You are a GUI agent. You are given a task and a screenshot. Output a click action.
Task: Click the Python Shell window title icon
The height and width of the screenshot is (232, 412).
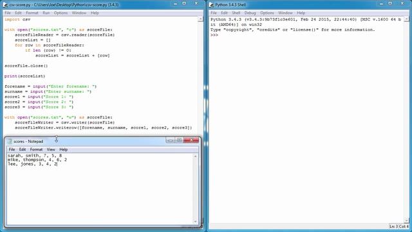(x=211, y=5)
